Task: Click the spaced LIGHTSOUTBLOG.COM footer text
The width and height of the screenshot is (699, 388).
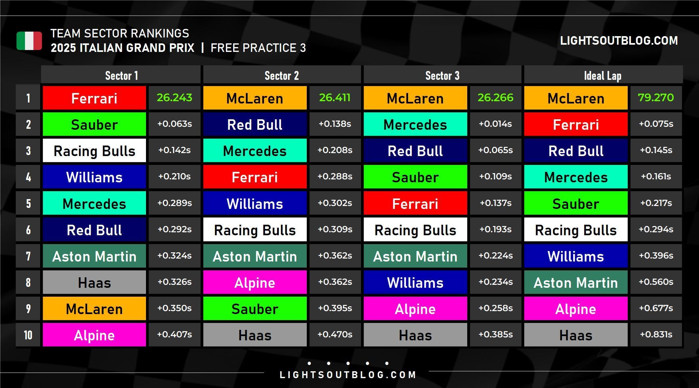Action: click(x=348, y=375)
